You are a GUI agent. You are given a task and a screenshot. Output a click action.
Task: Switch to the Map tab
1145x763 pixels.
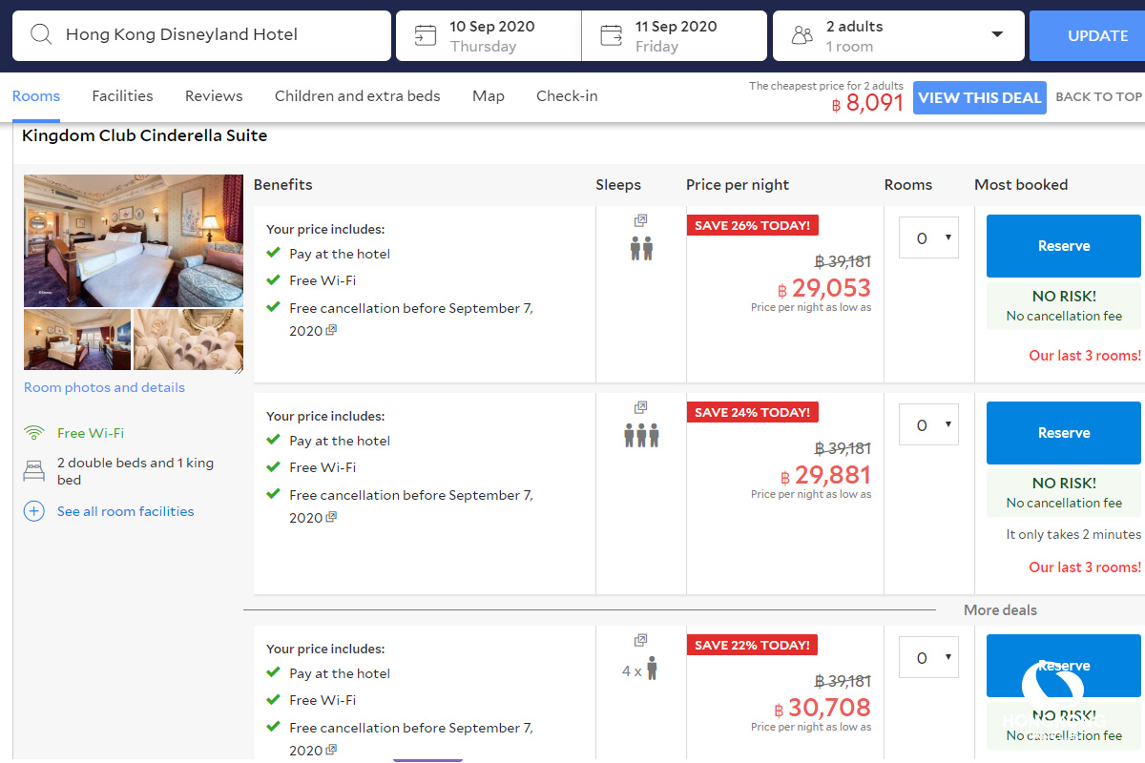point(489,96)
